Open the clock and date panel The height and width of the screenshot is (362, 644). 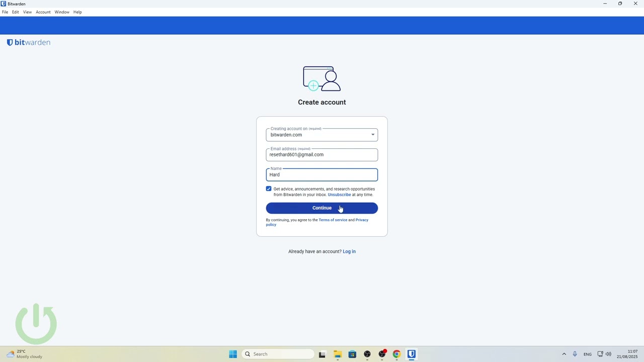[627, 354]
